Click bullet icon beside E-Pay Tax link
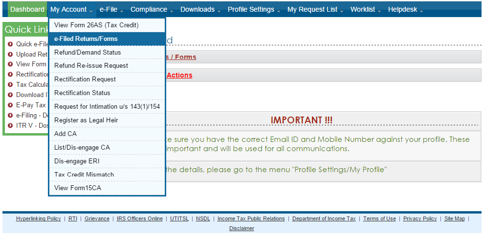 point(10,105)
